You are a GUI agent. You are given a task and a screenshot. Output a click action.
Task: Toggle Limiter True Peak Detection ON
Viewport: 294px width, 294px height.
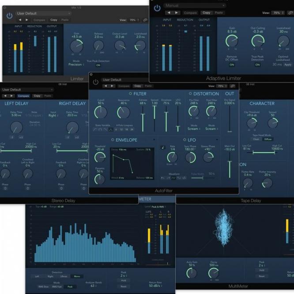[x=98, y=65]
